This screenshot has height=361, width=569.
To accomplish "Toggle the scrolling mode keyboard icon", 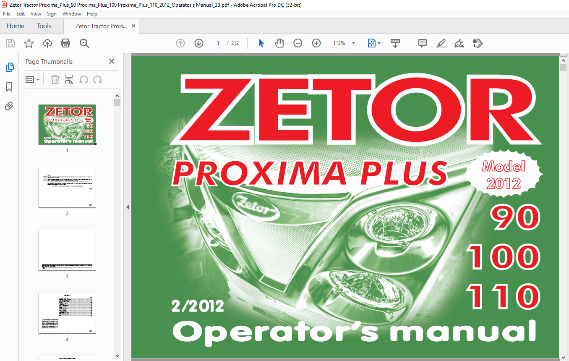I will 395,43.
